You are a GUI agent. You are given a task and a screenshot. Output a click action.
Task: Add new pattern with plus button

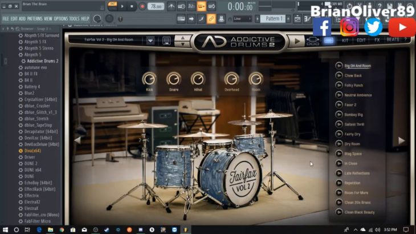pyautogui.click(x=288, y=19)
